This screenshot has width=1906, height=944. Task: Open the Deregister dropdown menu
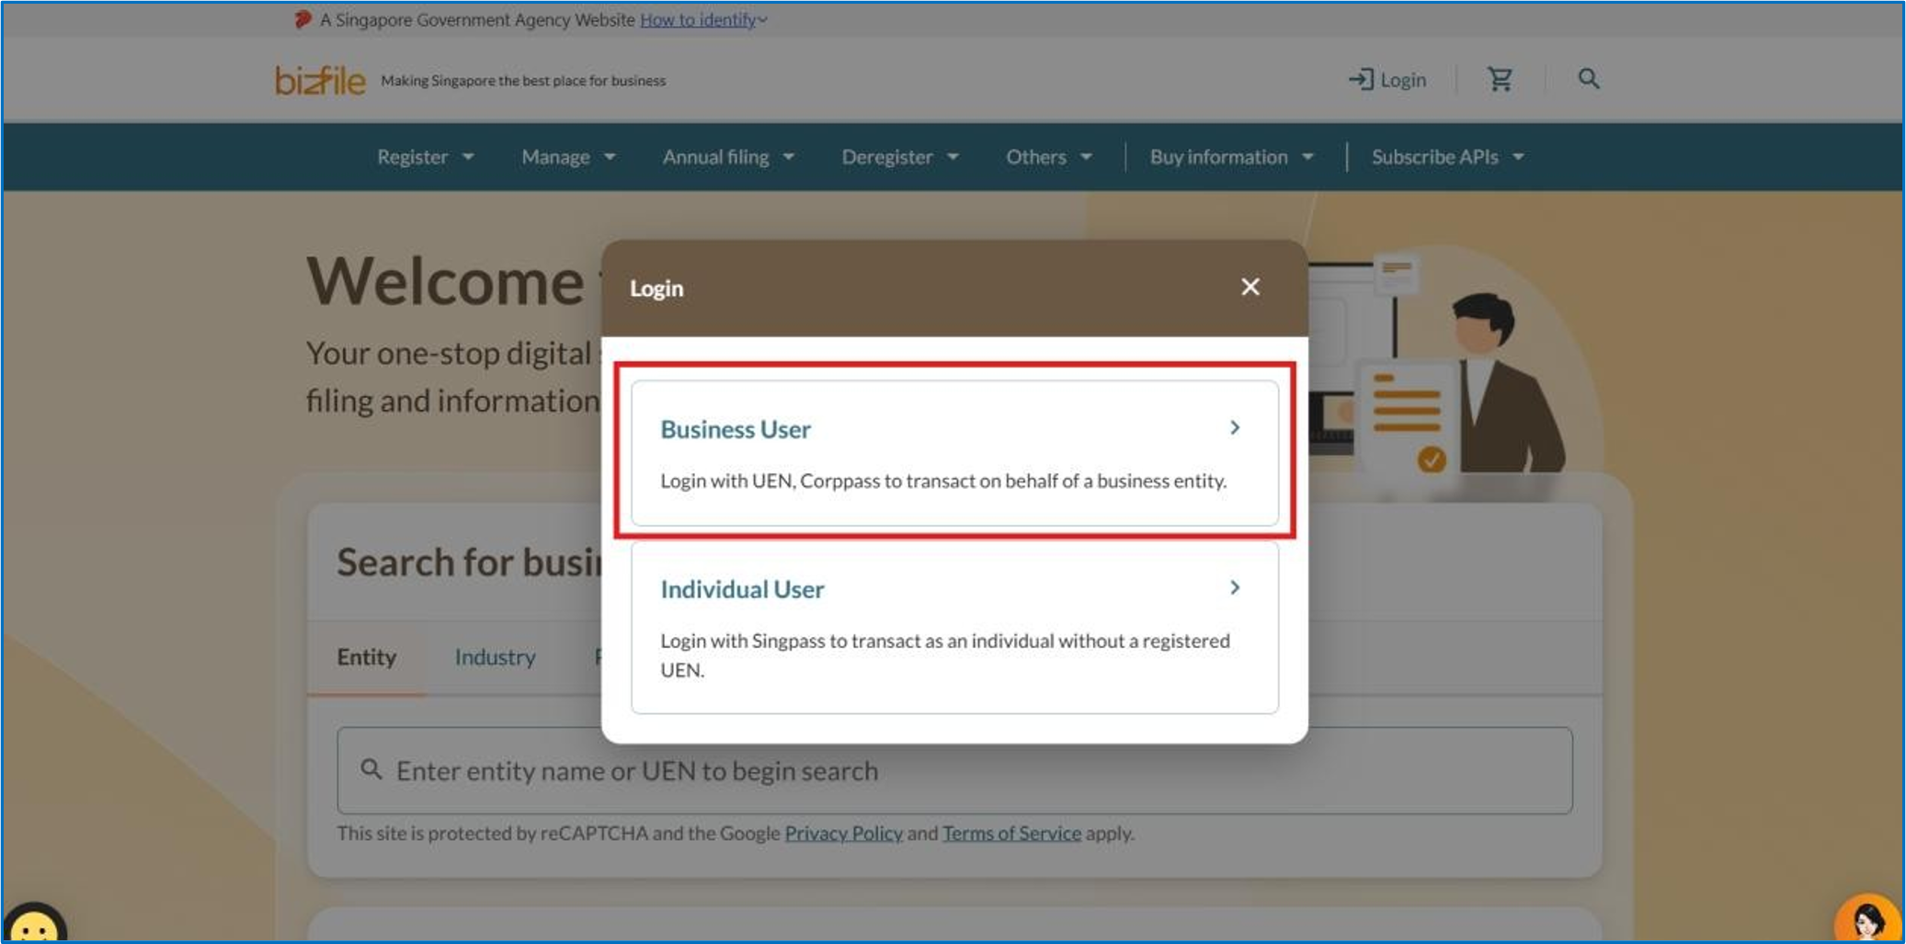point(900,157)
